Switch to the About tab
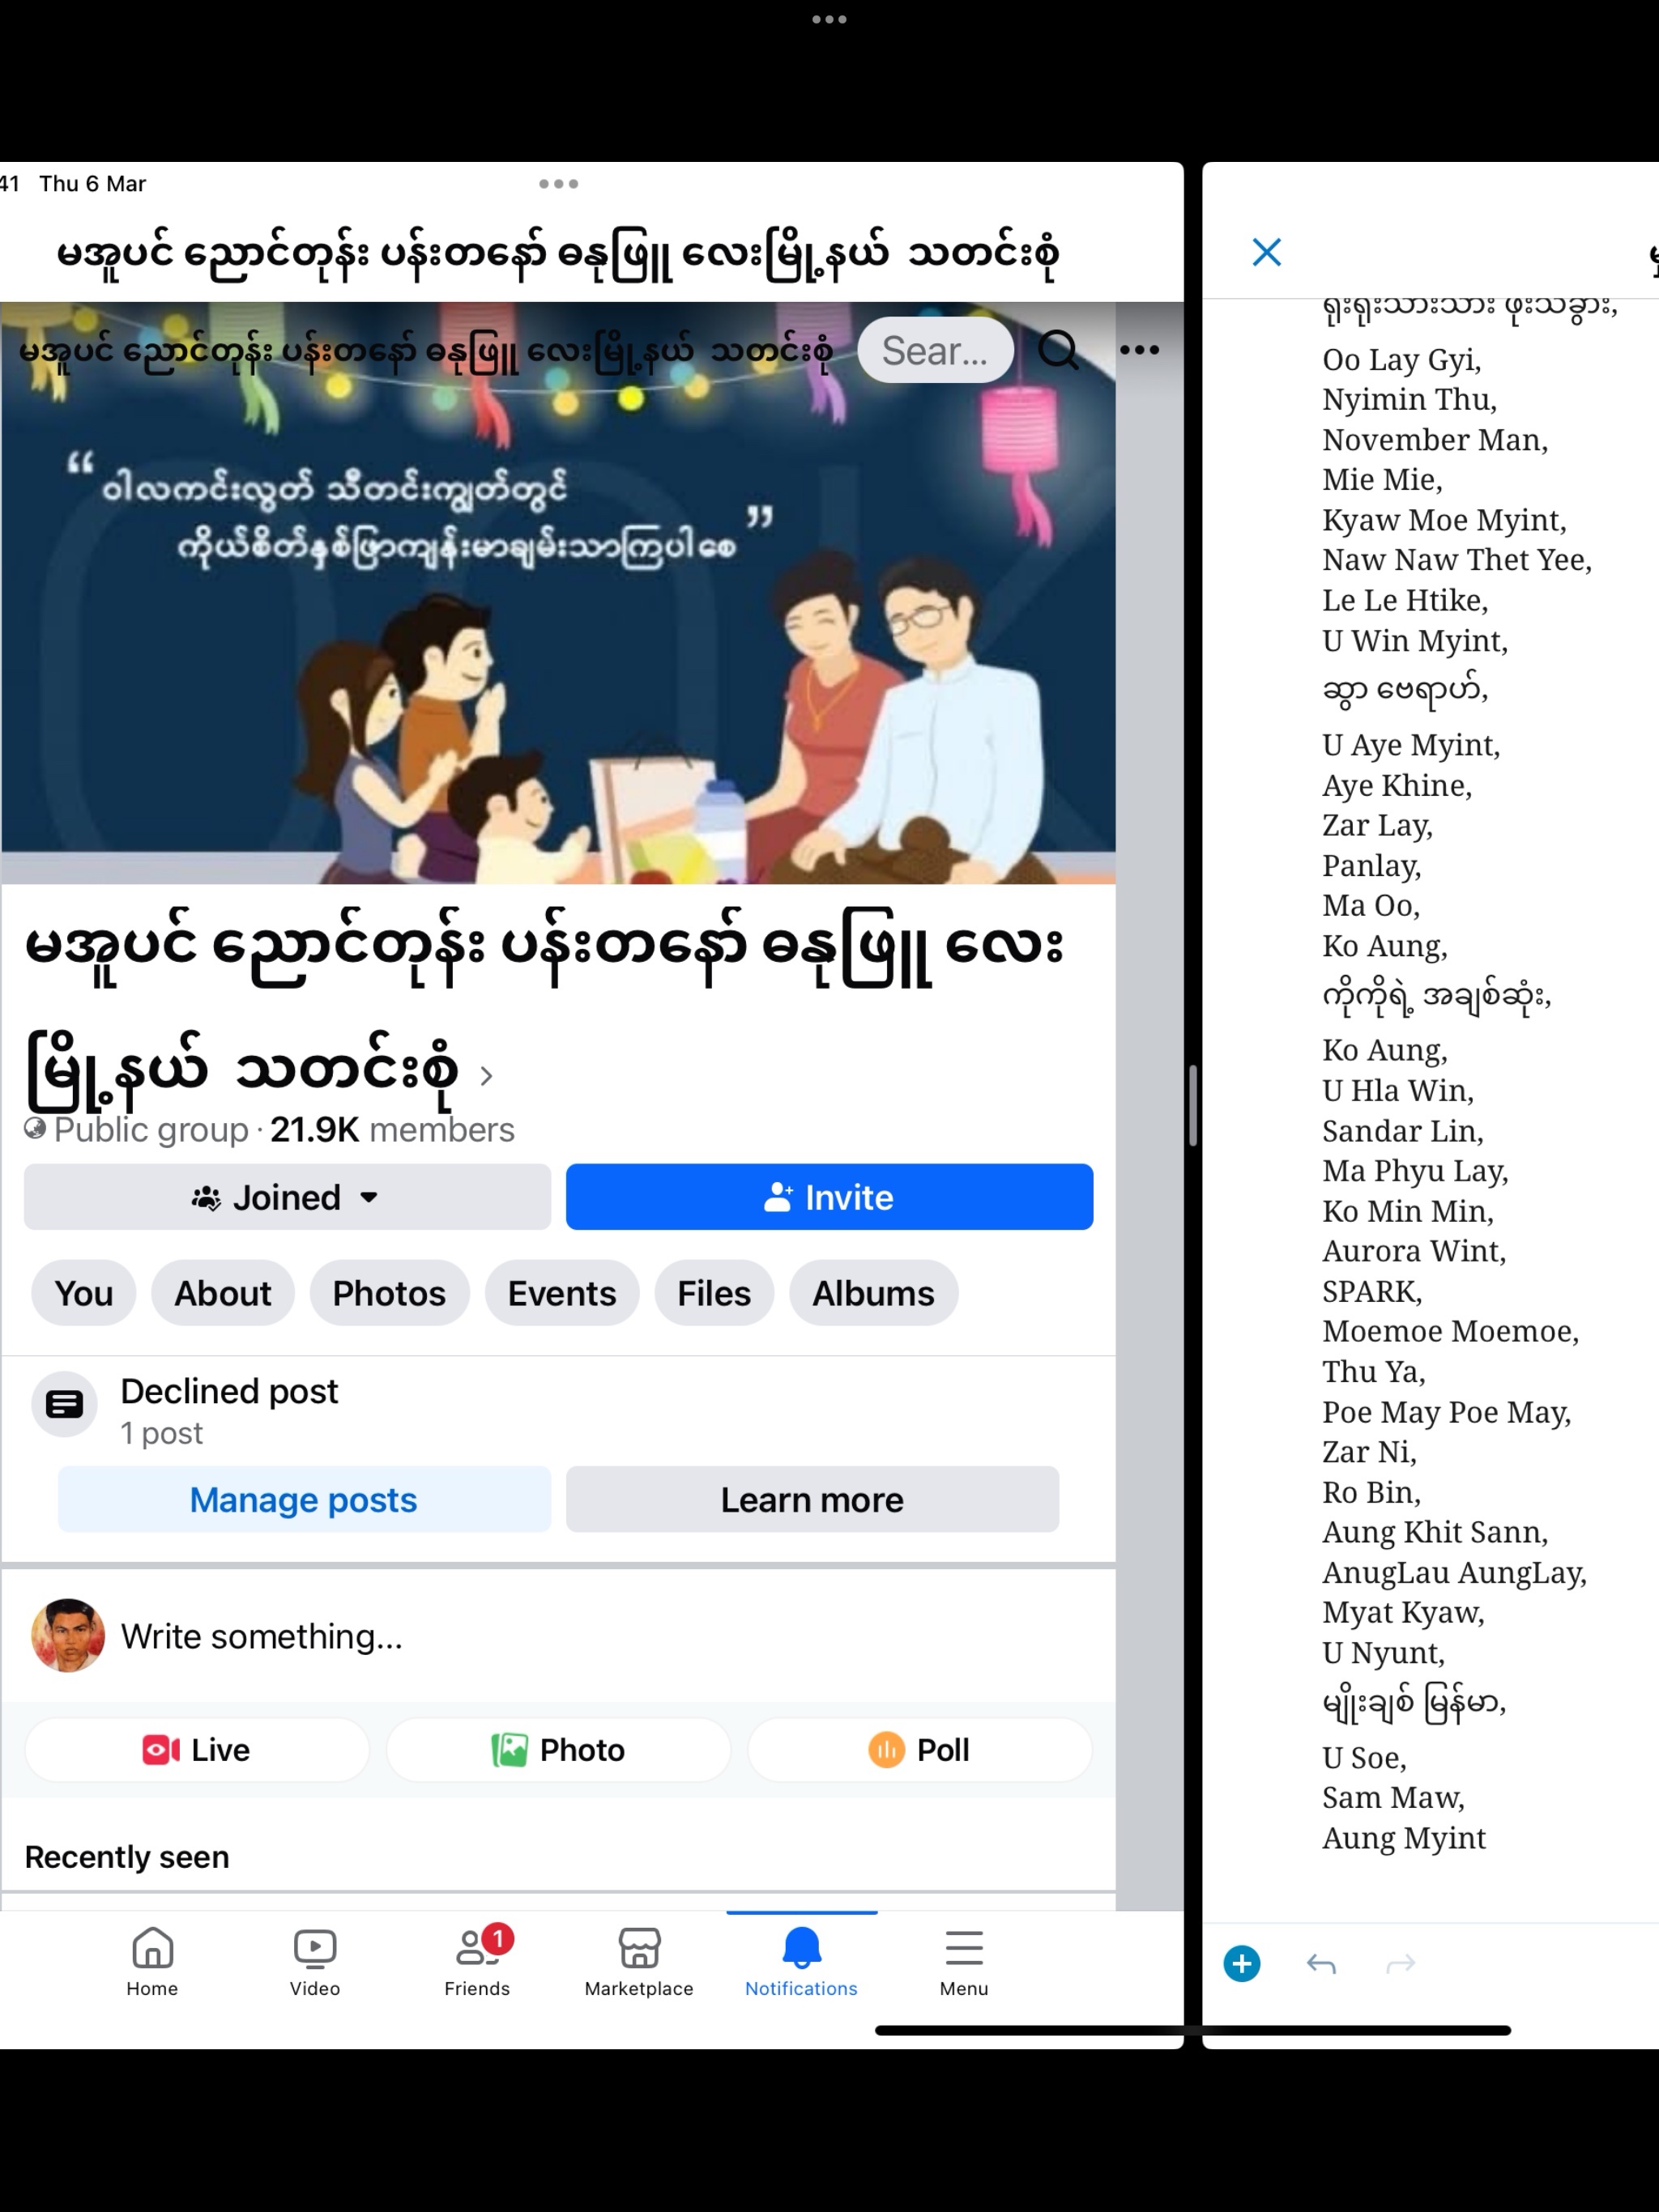The height and width of the screenshot is (2212, 1659). pos(223,1293)
